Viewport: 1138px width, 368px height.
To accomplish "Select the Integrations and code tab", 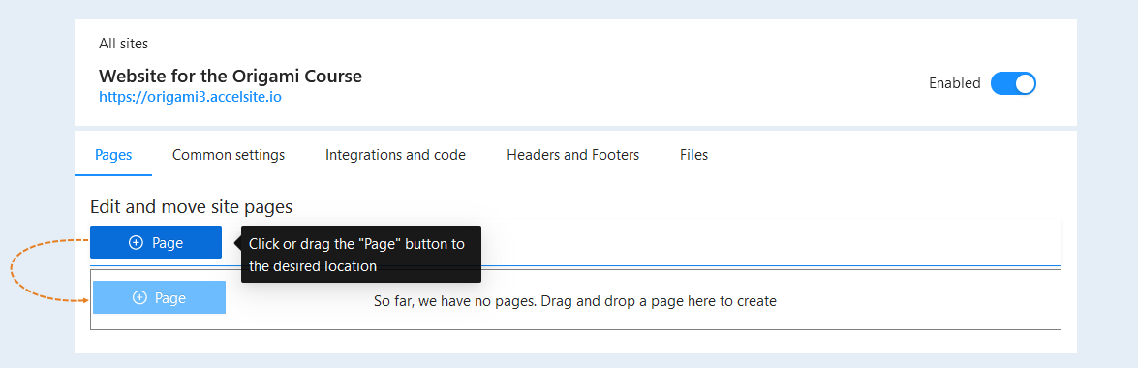I will tap(395, 155).
